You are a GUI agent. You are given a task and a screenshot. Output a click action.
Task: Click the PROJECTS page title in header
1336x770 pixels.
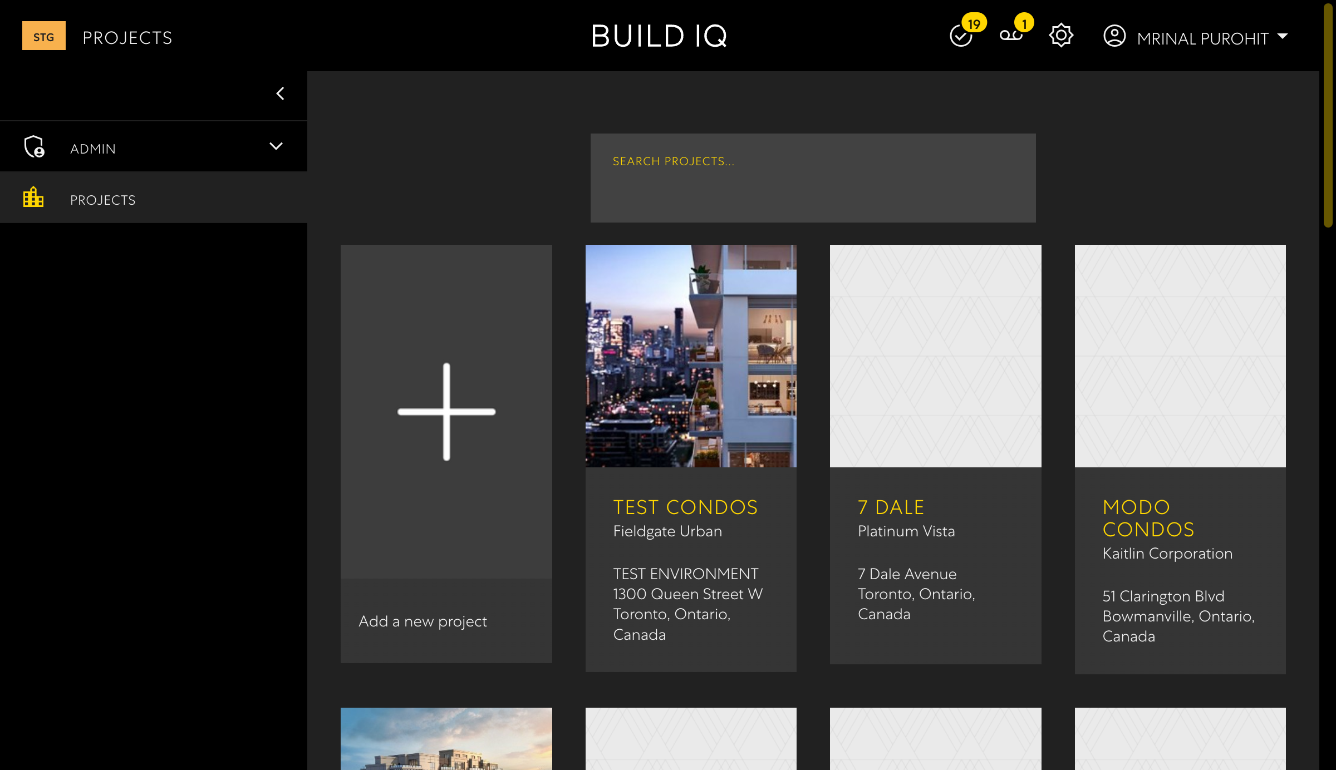point(127,38)
